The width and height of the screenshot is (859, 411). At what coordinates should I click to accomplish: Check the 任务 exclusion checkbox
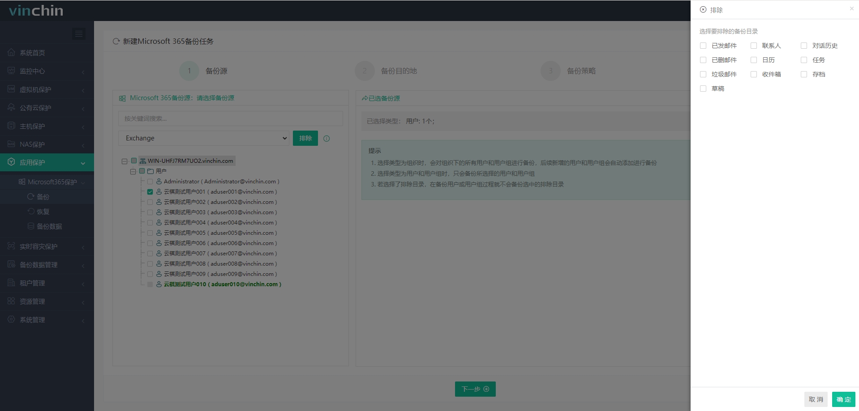[804, 60]
